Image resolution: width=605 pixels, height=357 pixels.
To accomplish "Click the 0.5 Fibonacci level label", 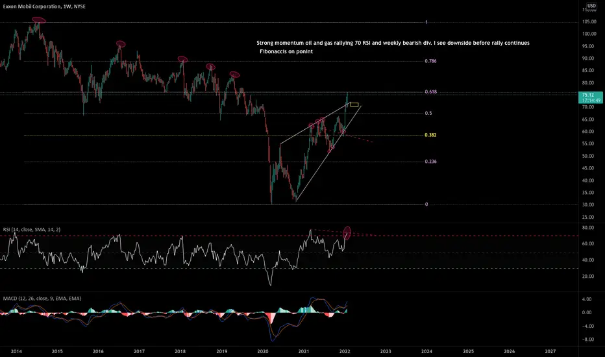I will pos(428,113).
